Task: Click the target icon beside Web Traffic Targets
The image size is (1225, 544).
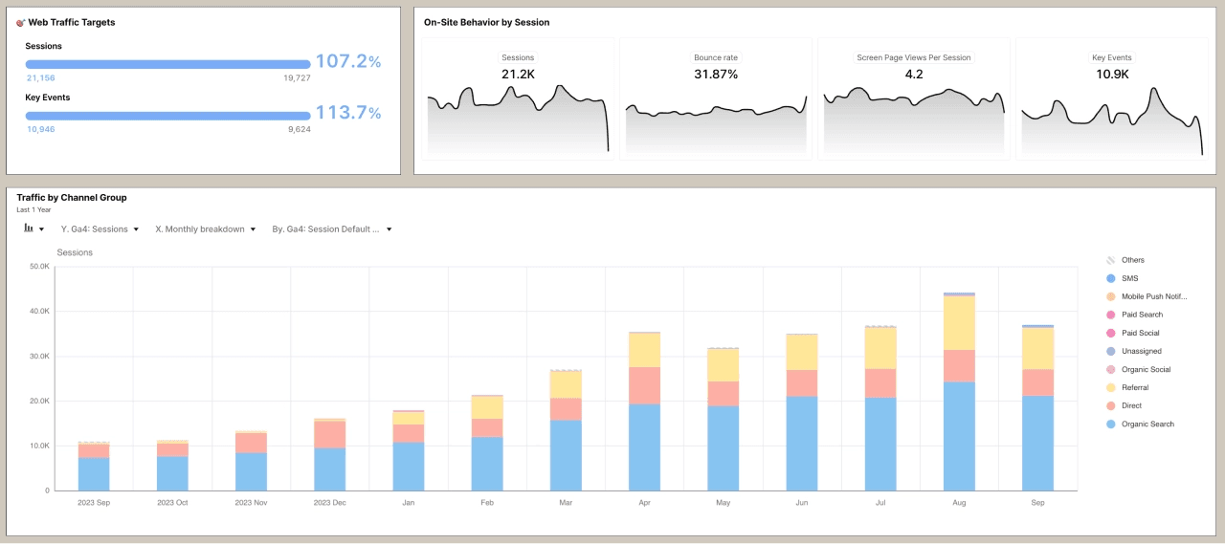Action: pos(21,22)
